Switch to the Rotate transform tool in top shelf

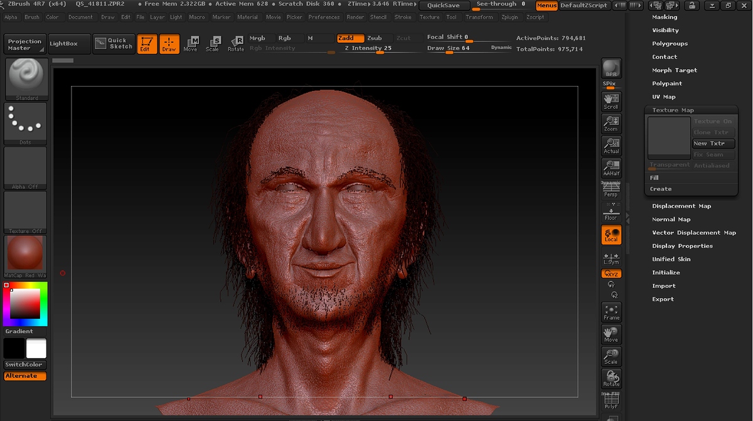pos(236,44)
